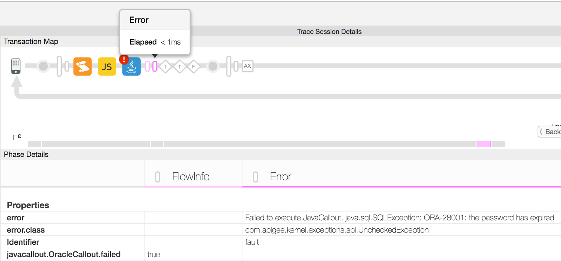Click the pink segment in timeline bar
Screen dimensions: 561x261
(x=484, y=144)
